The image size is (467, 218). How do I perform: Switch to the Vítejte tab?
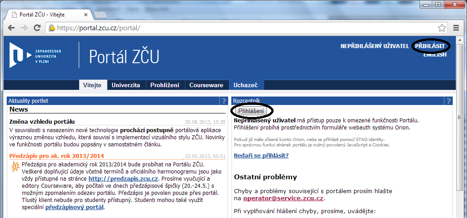point(93,85)
